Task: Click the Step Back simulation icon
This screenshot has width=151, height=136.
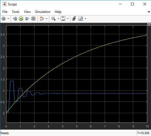Action: click(15, 19)
